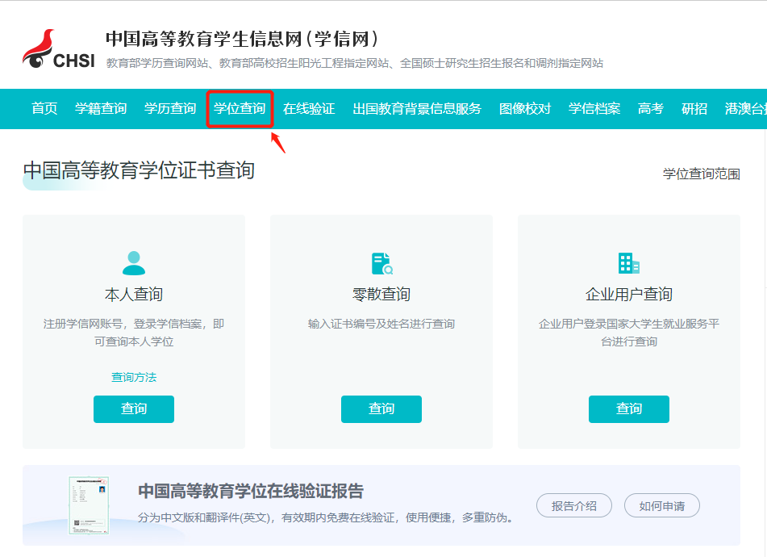Click the 中国高等教育学位在线验证报告 heading
The image size is (767, 557).
click(x=251, y=491)
